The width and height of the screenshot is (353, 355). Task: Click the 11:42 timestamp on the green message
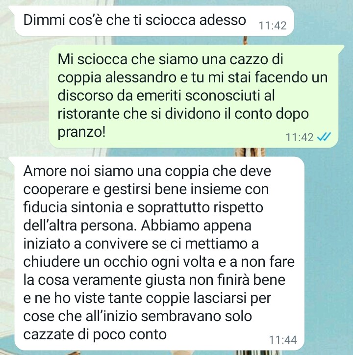coord(300,137)
